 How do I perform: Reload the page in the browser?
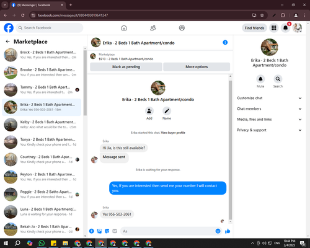23,15
